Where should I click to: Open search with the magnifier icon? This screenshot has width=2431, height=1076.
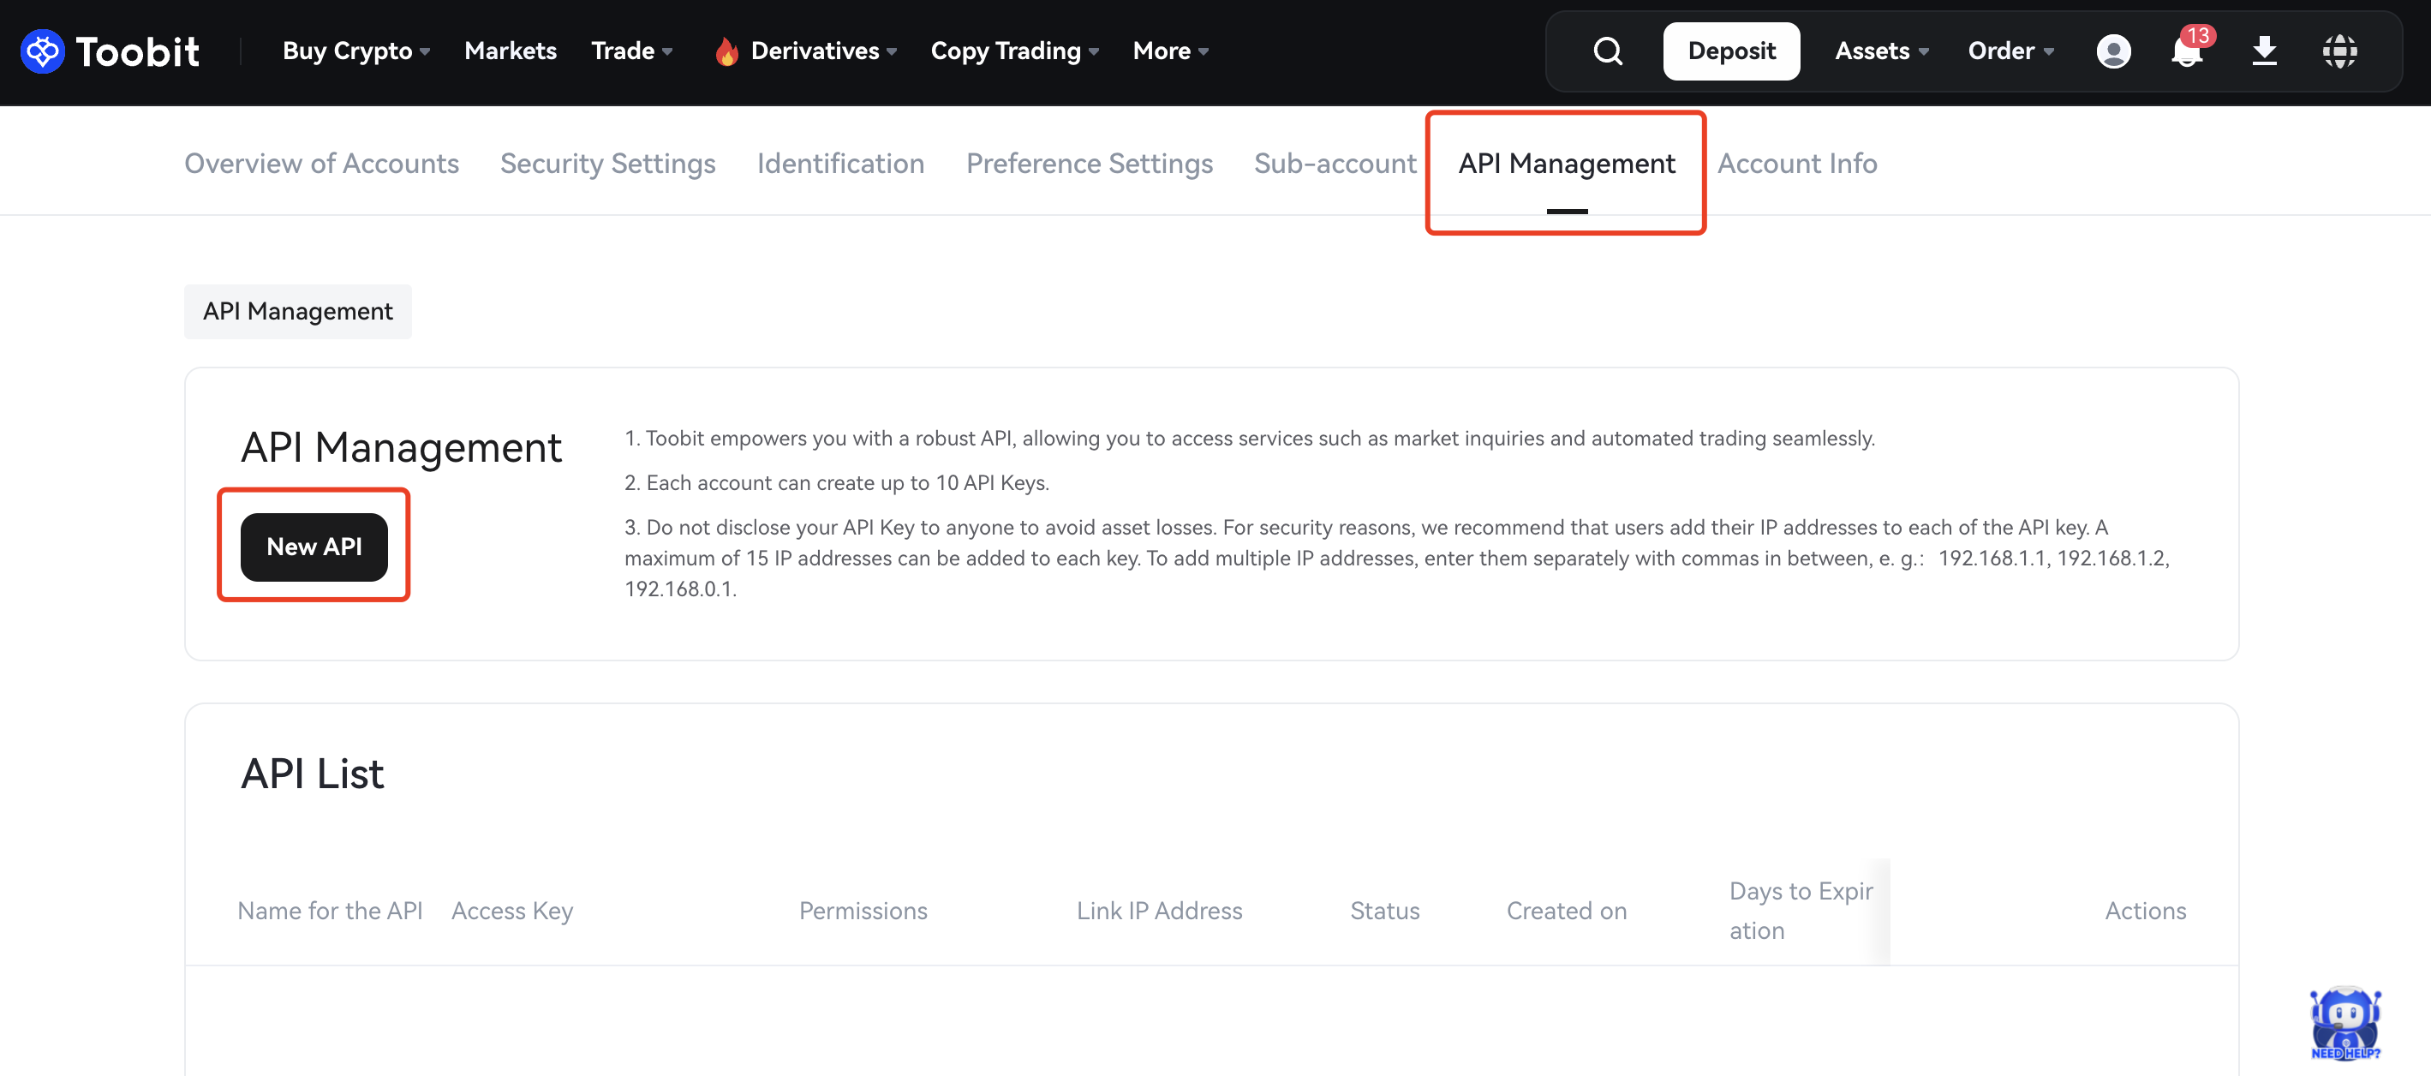click(x=1607, y=51)
